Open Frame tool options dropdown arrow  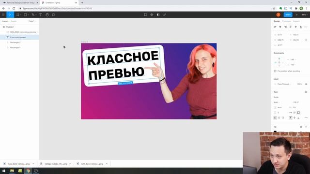point(20,15)
